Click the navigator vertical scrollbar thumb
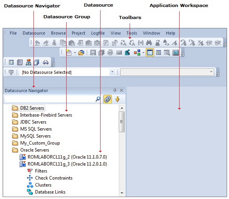The height and width of the screenshot is (199, 229). point(122,122)
